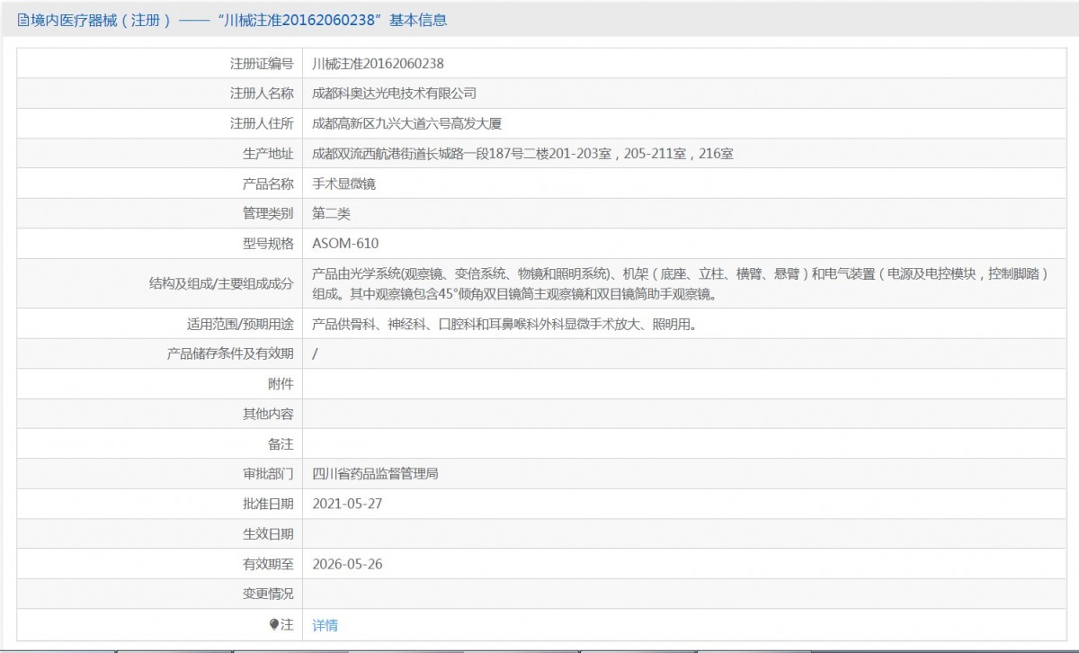Screen dimensions: 1079x653
Task: Click the 管理类别 label cell
Action: coord(160,213)
